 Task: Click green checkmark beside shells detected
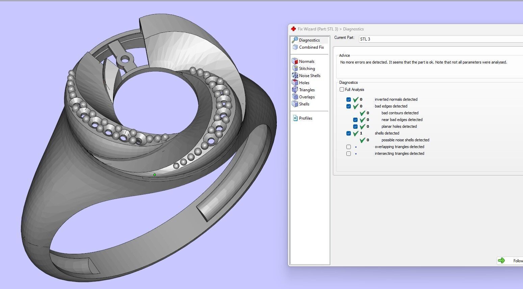click(356, 133)
